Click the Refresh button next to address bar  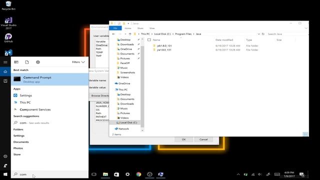pos(263,34)
